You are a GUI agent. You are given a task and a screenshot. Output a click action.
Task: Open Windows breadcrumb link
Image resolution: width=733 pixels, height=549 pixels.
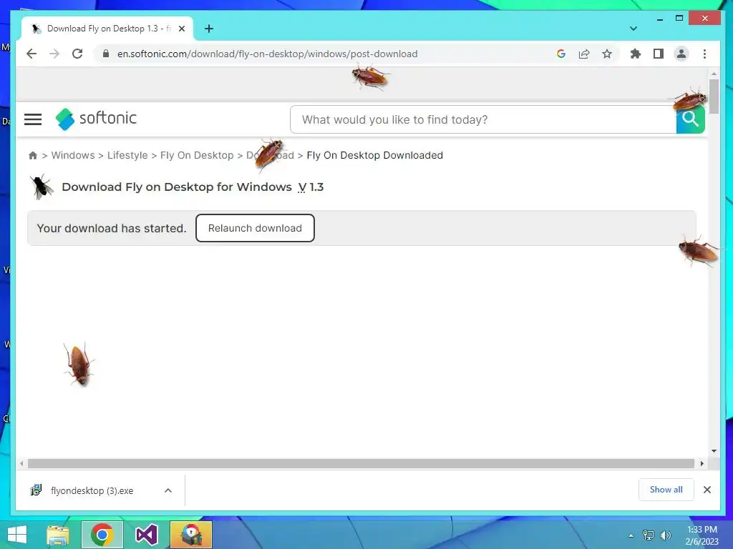(73, 155)
